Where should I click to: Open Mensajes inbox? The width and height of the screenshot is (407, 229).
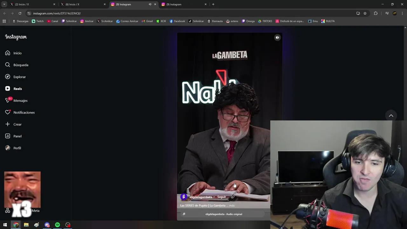pos(16,101)
